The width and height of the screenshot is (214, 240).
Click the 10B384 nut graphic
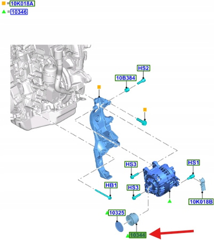tap(127, 90)
